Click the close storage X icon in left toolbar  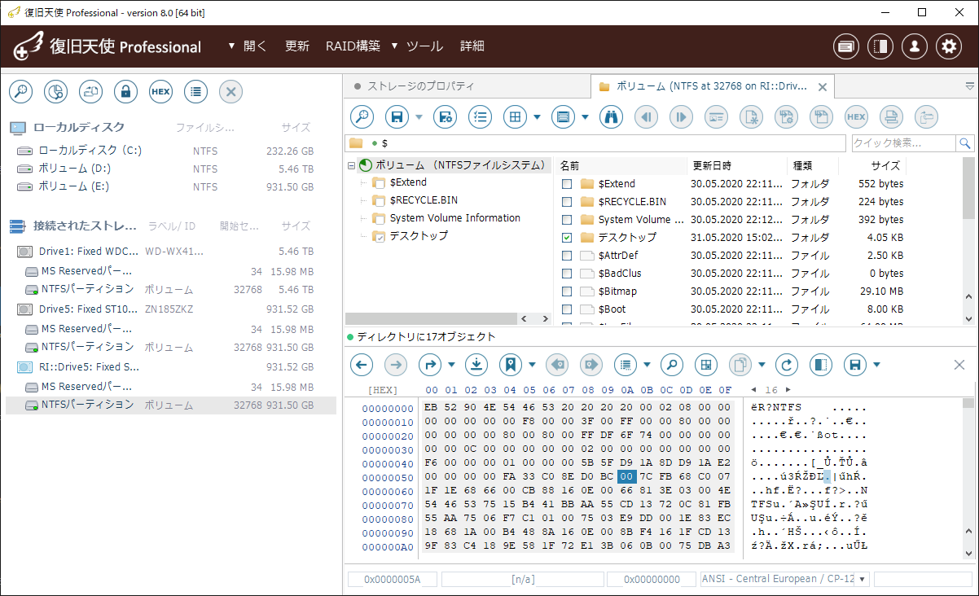tap(230, 92)
